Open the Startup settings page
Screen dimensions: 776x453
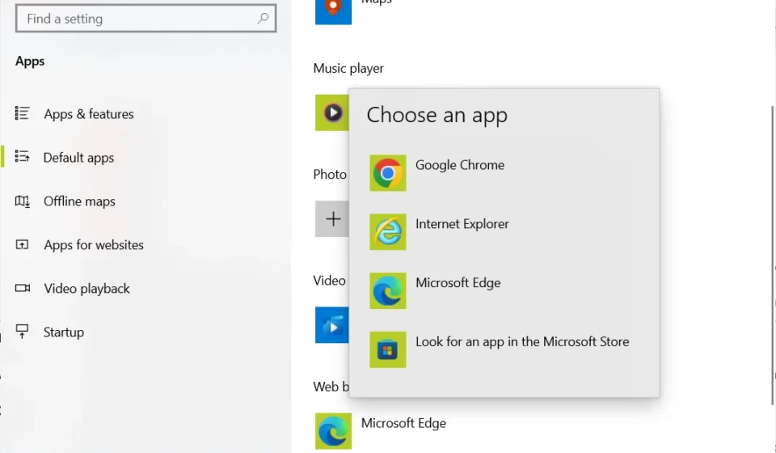click(63, 332)
